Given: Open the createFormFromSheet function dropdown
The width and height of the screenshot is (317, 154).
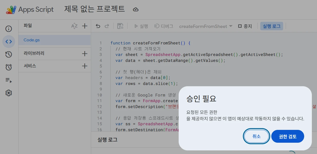Looking at the screenshot, I should [206, 26].
